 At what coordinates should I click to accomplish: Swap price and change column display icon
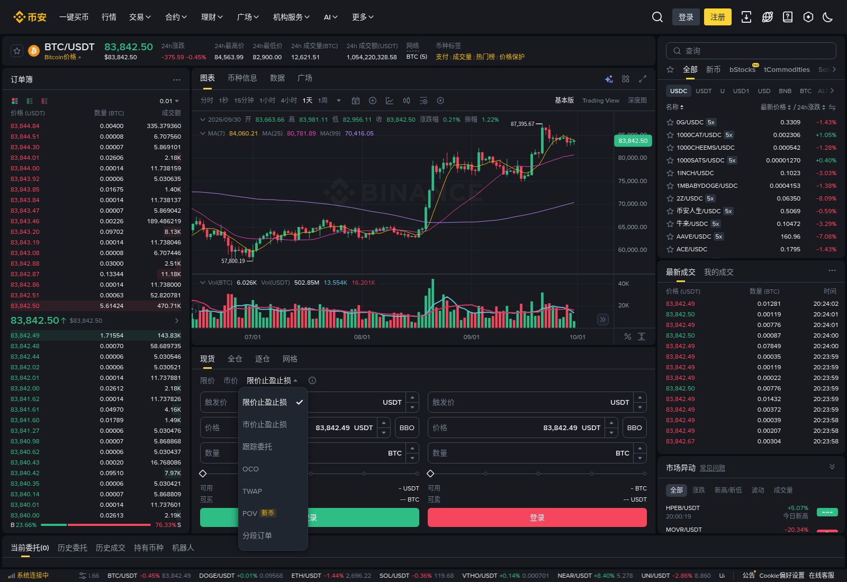[832, 107]
